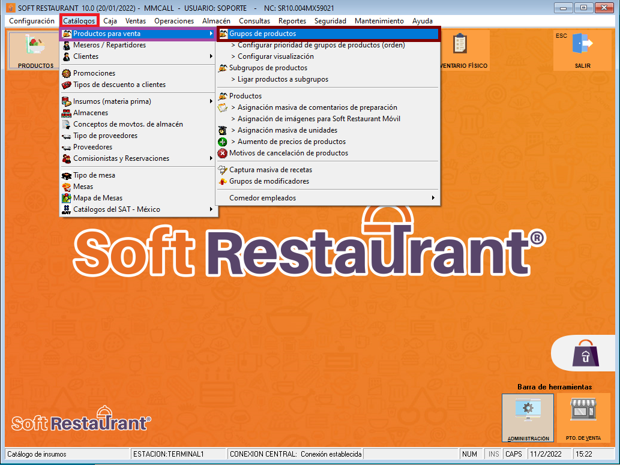Open the Consultas menu
The height and width of the screenshot is (465, 620).
[254, 21]
